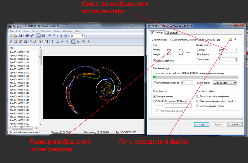
Task: Toggle transparency display with the checkerboard icon
Action: (x=46, y=42)
